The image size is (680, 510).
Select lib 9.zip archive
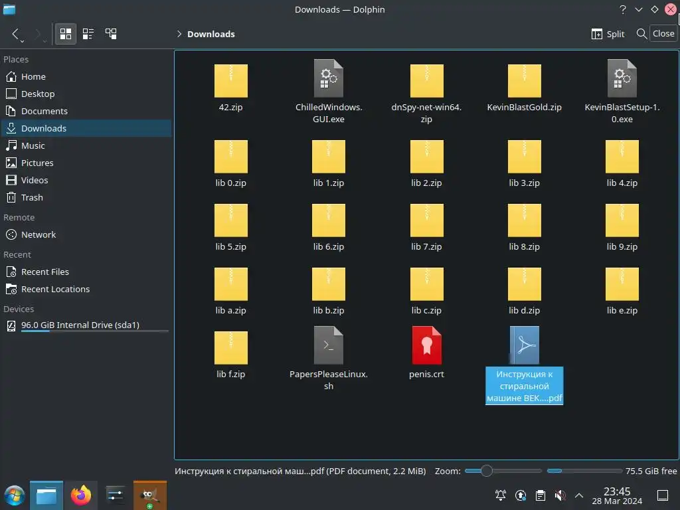pos(622,220)
